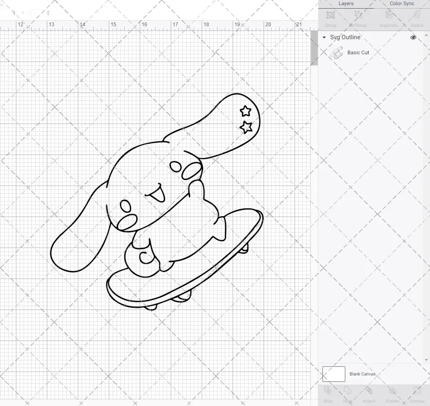Screen dimensions: 430x406
Task: Select the Basic Cut layer thumbnail
Action: (x=337, y=53)
